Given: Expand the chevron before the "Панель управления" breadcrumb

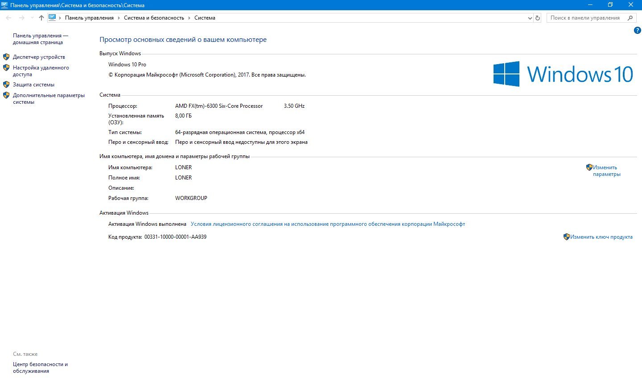Looking at the screenshot, I should click(x=60, y=18).
